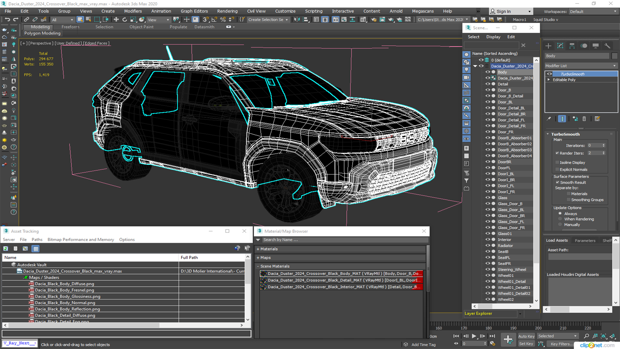The image size is (620, 349).
Task: Expand the Editable Poly stack entry
Action: coord(549,79)
